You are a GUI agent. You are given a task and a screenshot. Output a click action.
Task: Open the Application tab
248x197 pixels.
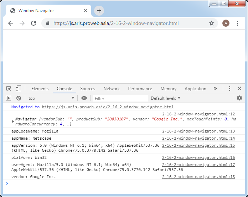click(195, 89)
